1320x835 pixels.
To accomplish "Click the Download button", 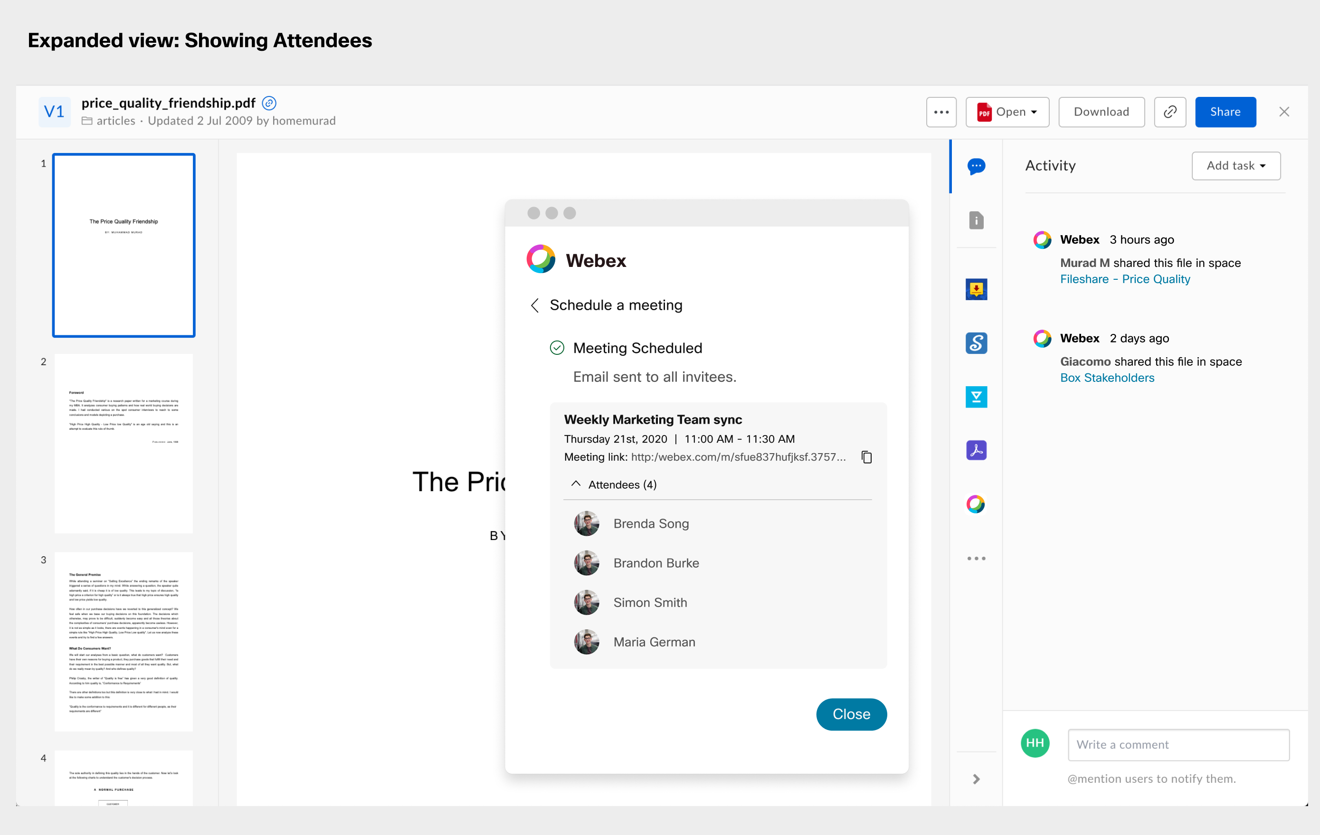I will coord(1102,112).
